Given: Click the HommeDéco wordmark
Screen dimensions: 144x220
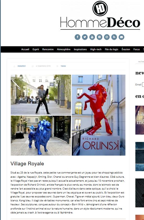Looking at the screenshot, I should click(x=100, y=22).
